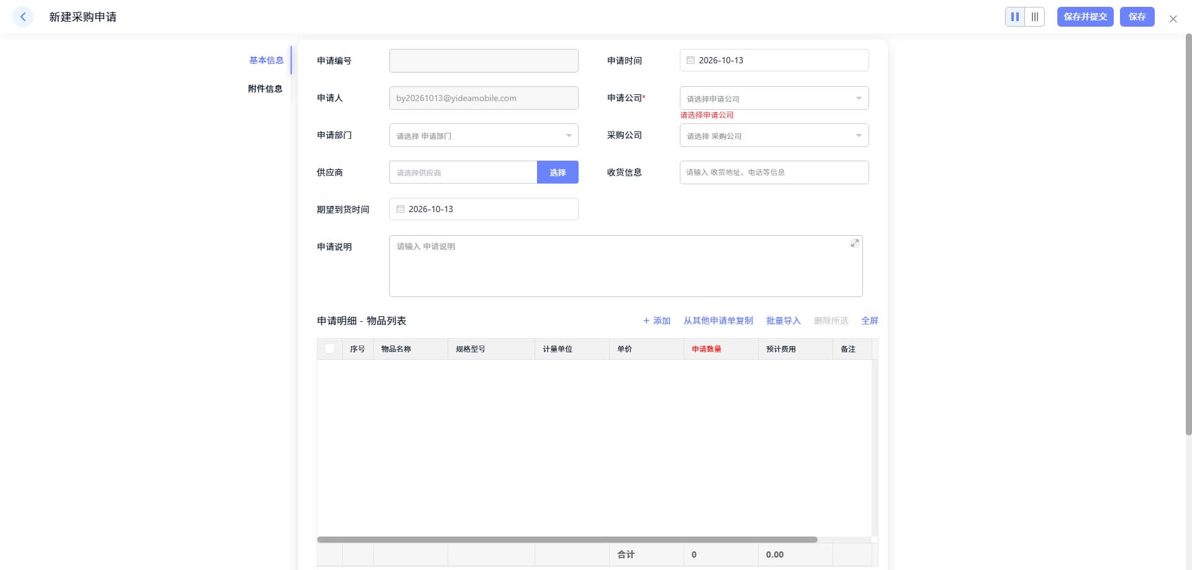Click the 批量导入 link
Image resolution: width=1192 pixels, height=570 pixels.
point(783,321)
